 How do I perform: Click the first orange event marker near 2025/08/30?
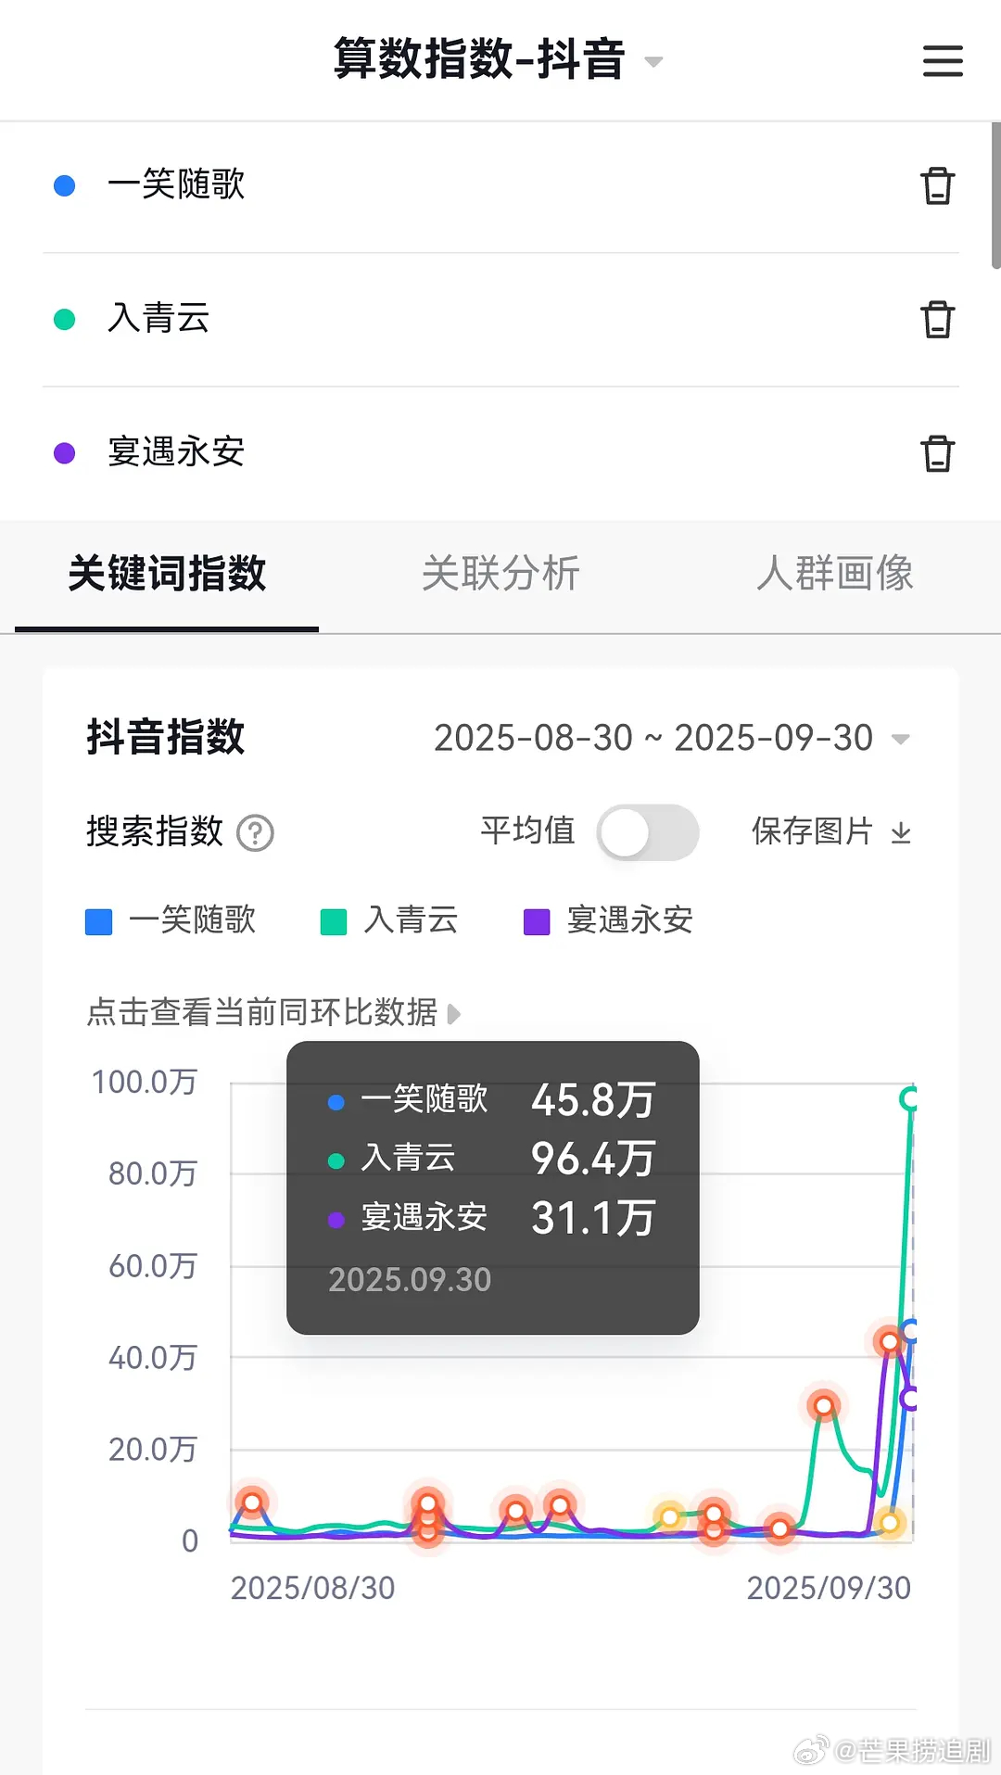[252, 1502]
